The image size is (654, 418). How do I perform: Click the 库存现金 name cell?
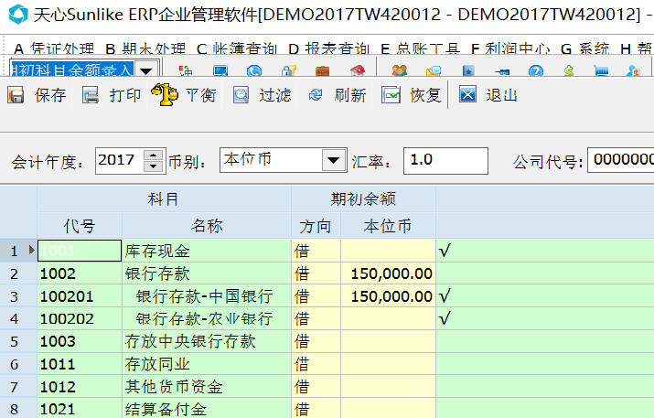click(207, 251)
